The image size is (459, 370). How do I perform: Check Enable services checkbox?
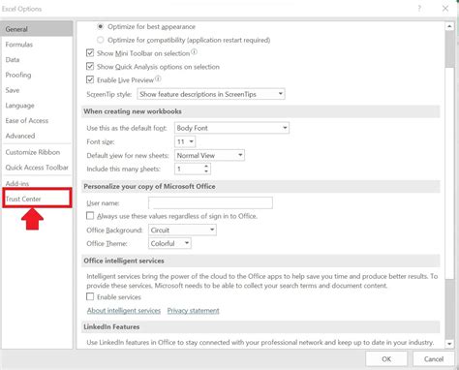point(90,296)
